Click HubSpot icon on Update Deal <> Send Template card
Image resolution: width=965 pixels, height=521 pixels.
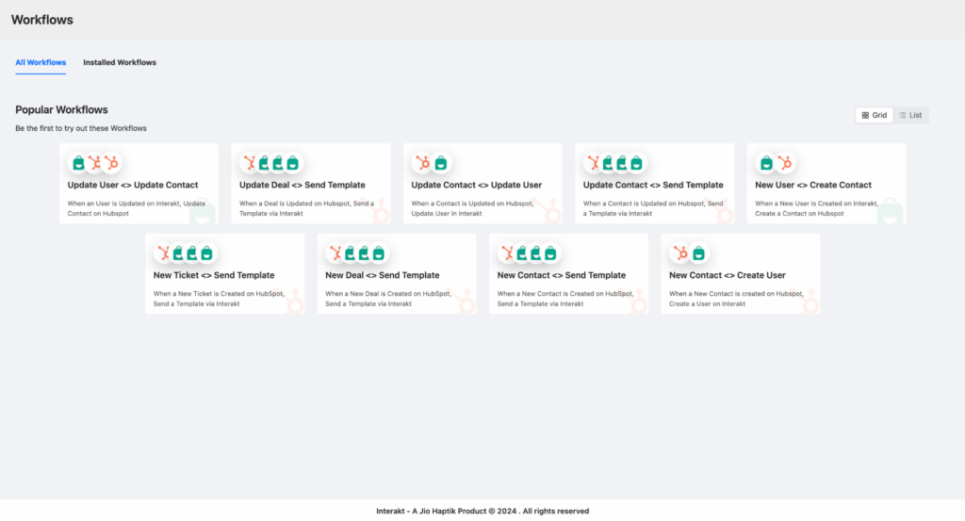point(249,163)
